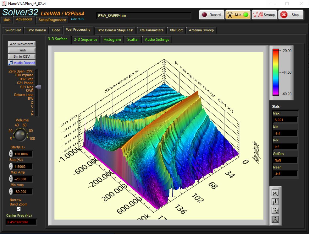Minimize the NanoVNAPlus window
The width and height of the screenshot is (309, 234).
(273, 4)
